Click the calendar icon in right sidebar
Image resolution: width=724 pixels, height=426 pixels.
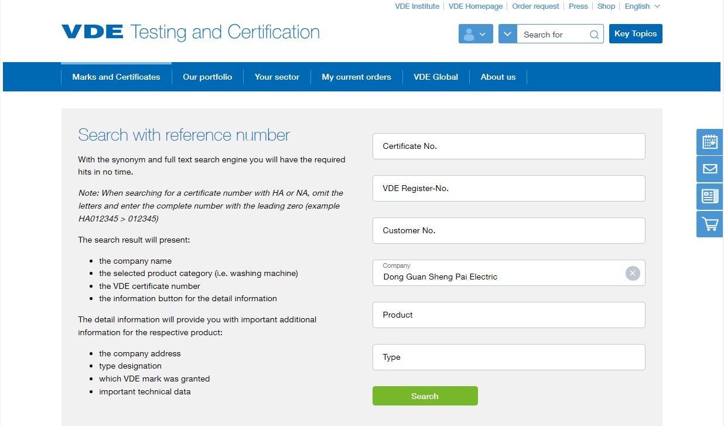coord(709,142)
